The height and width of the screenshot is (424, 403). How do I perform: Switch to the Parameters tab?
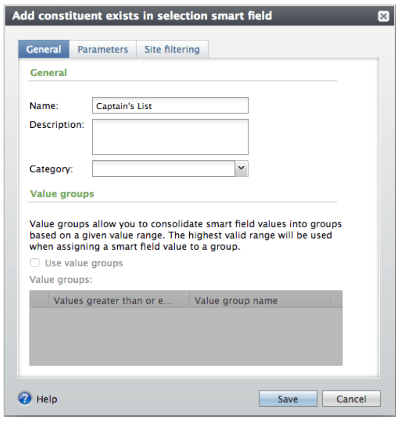[x=103, y=49]
